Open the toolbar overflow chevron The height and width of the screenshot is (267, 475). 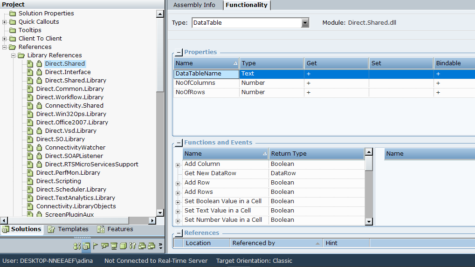click(x=161, y=246)
